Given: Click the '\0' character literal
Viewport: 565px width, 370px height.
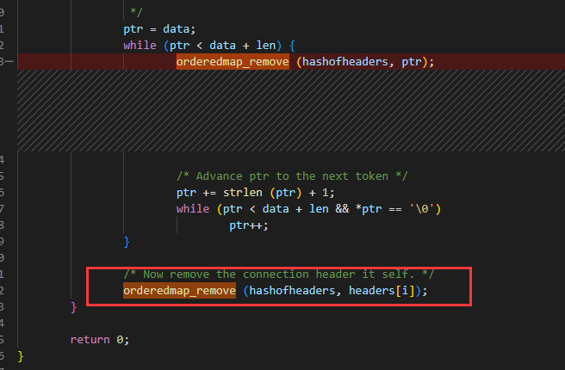Looking at the screenshot, I should [x=426, y=208].
